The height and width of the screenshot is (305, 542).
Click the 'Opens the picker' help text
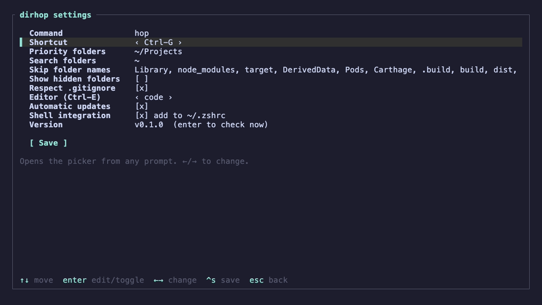tap(134, 161)
